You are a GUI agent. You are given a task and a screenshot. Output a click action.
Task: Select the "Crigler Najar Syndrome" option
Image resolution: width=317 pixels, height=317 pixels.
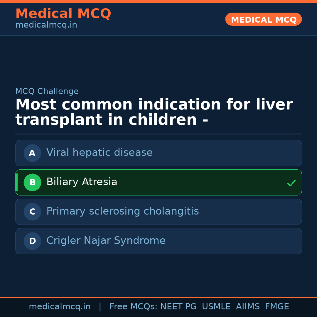click(x=106, y=241)
